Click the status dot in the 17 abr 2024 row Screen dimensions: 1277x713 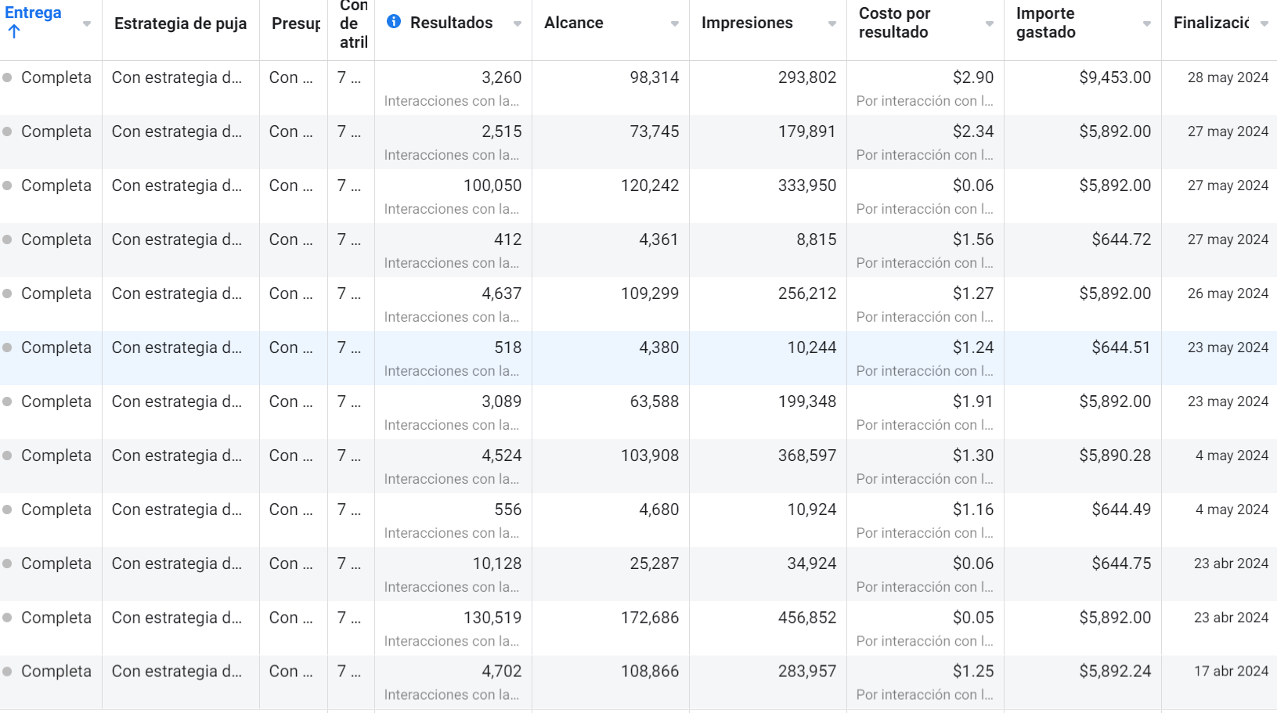[8, 672]
